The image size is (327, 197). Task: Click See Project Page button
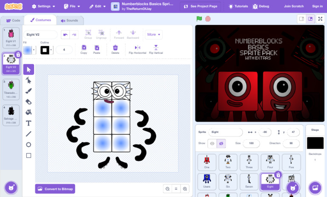point(201,6)
